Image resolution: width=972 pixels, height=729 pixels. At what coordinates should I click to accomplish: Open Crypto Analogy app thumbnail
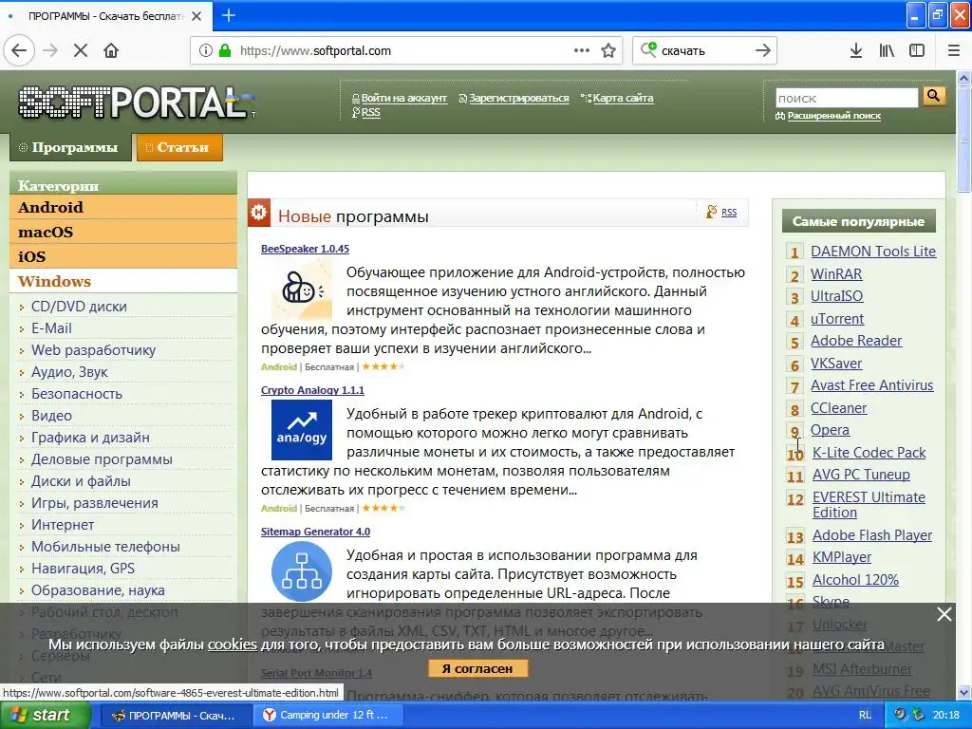[x=302, y=430]
